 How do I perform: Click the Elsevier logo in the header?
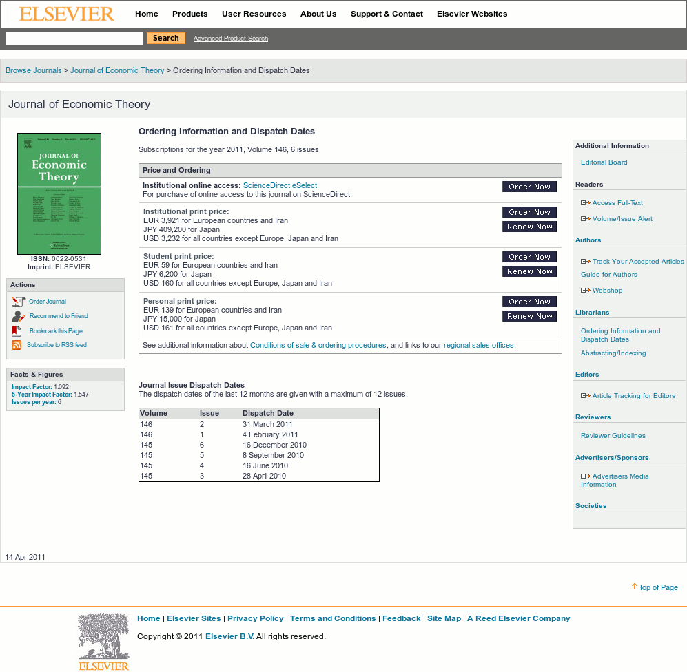point(67,14)
